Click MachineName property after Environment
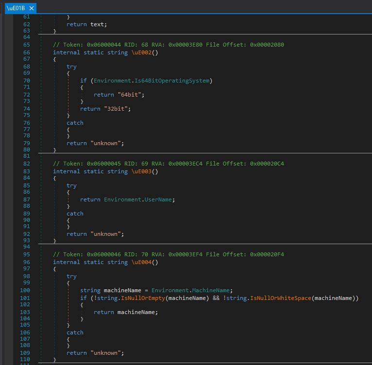The image size is (372, 365). [x=211, y=290]
